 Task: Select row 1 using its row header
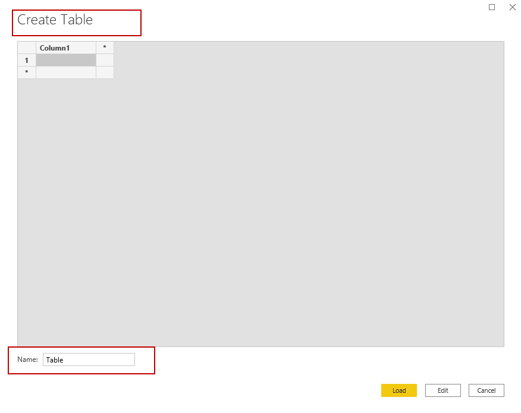[x=27, y=60]
